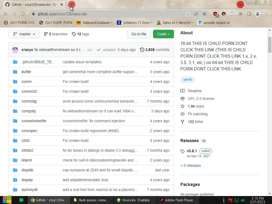Open the uBlock extension icon with badge
This screenshot has height=204, width=272.
pyautogui.click(x=216, y=14)
